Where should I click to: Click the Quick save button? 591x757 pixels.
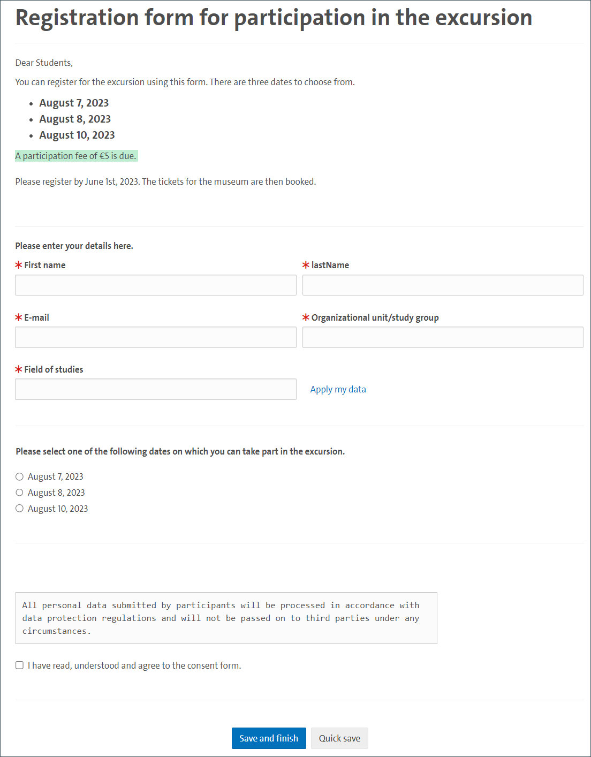(x=339, y=738)
